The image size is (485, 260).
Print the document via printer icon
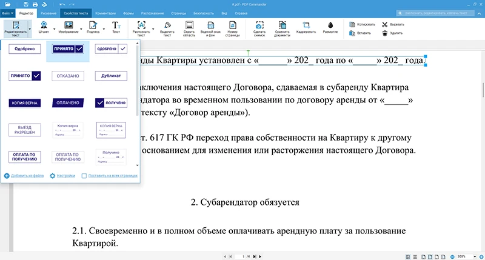pos(35,4)
